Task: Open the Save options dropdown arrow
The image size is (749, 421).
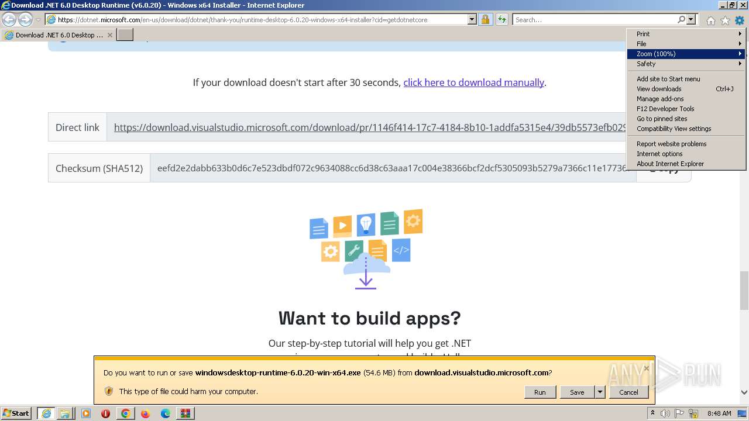Action: coord(600,392)
